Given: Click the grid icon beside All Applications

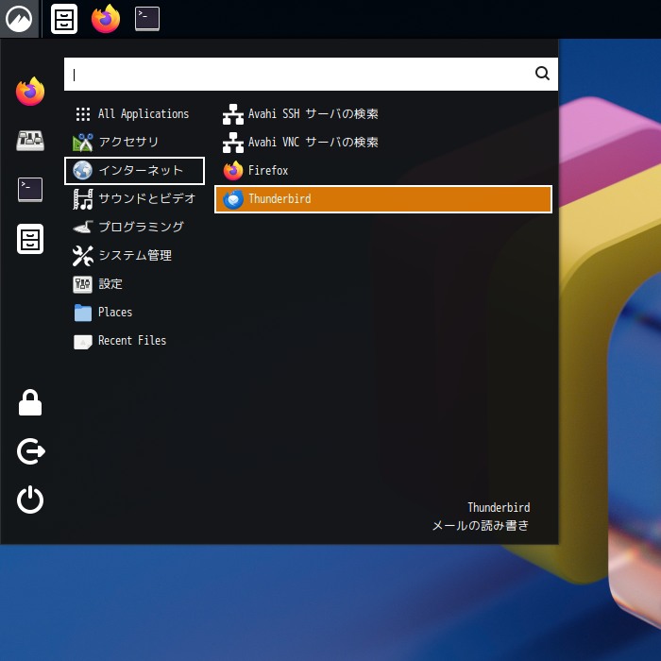Looking at the screenshot, I should (83, 114).
